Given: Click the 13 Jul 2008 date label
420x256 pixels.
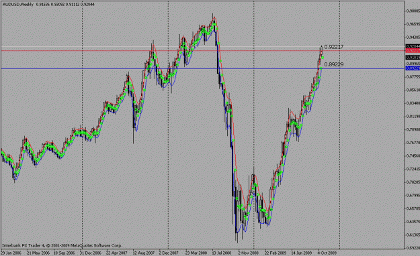Looking at the screenshot, I should pyautogui.click(x=222, y=253).
